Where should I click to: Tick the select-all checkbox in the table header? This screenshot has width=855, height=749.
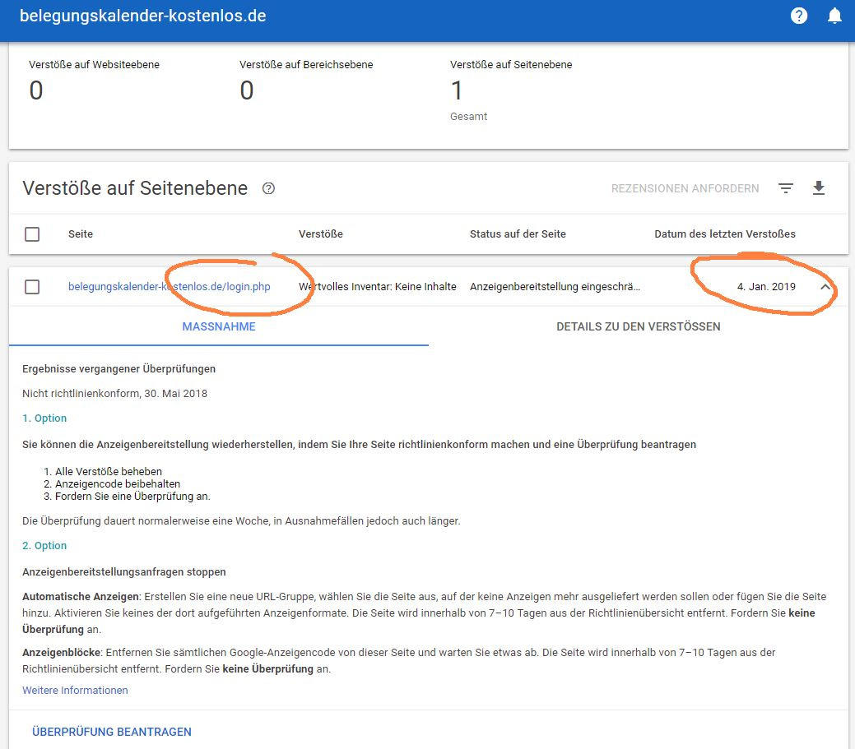(x=32, y=234)
